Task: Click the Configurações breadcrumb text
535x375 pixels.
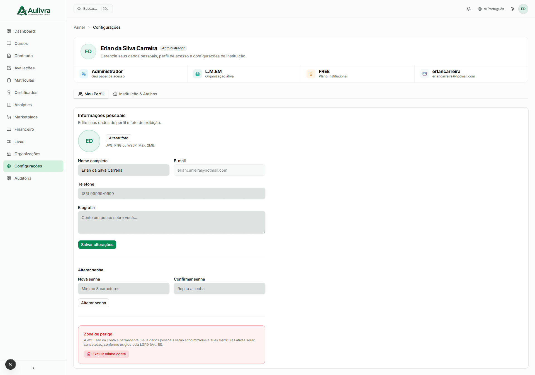Action: [107, 27]
